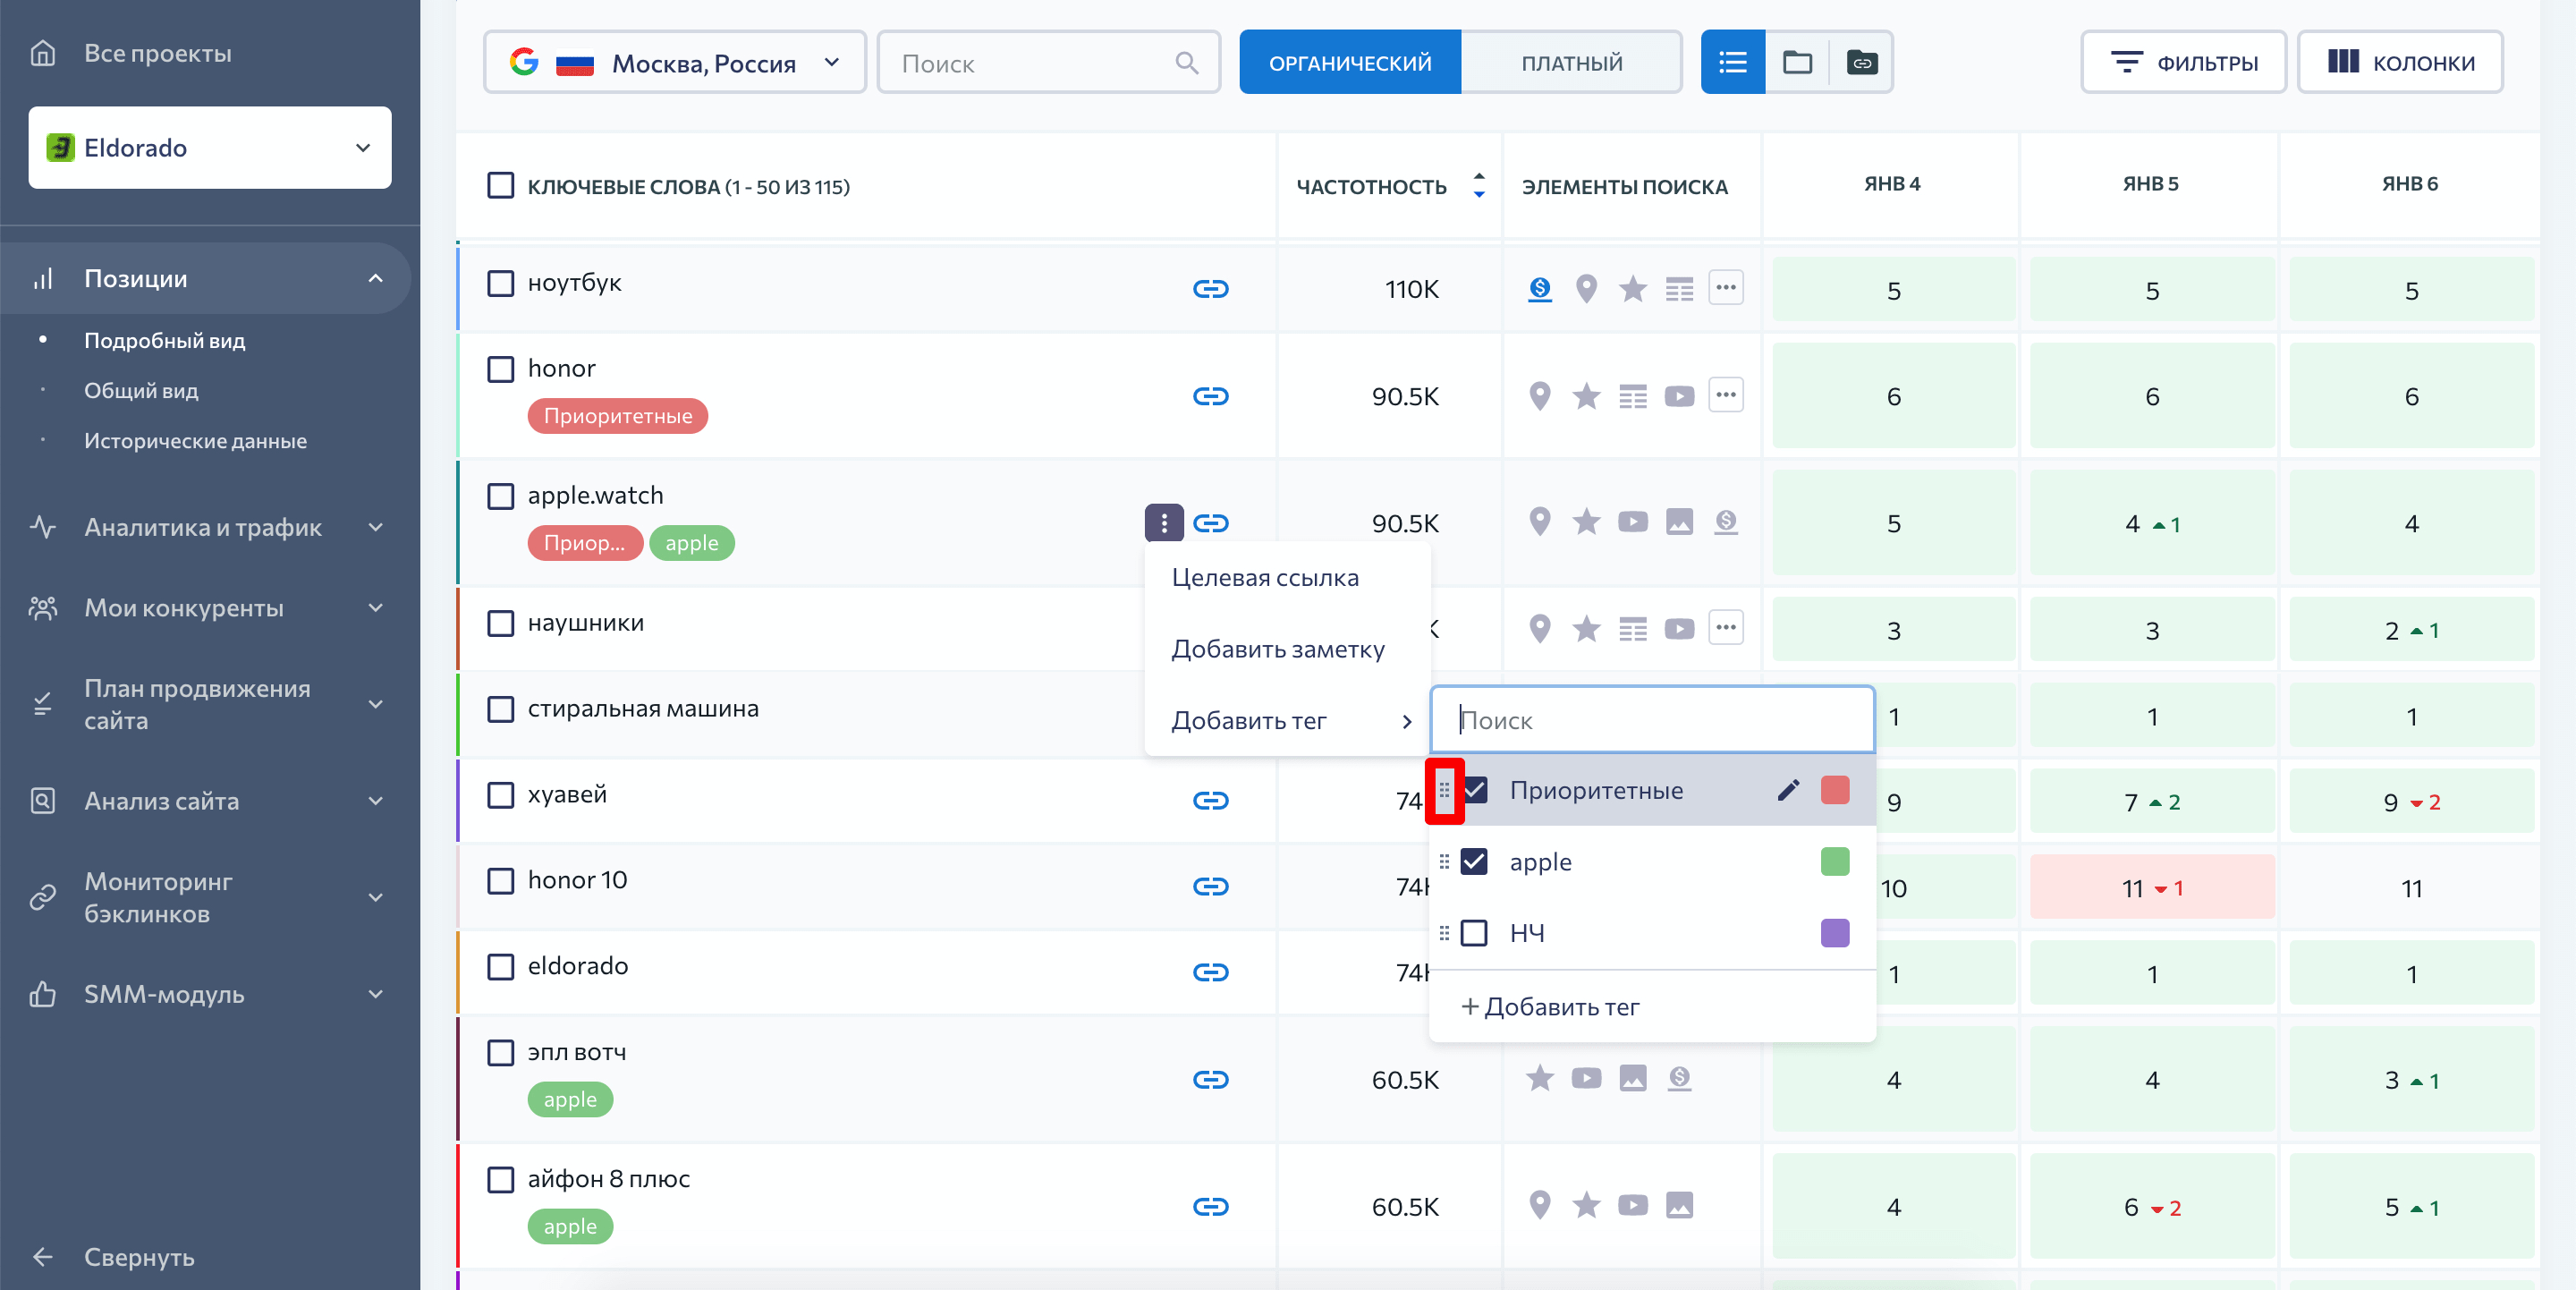Click the link icon for eldorado row
This screenshot has width=2576, height=1290.
click(x=1210, y=972)
